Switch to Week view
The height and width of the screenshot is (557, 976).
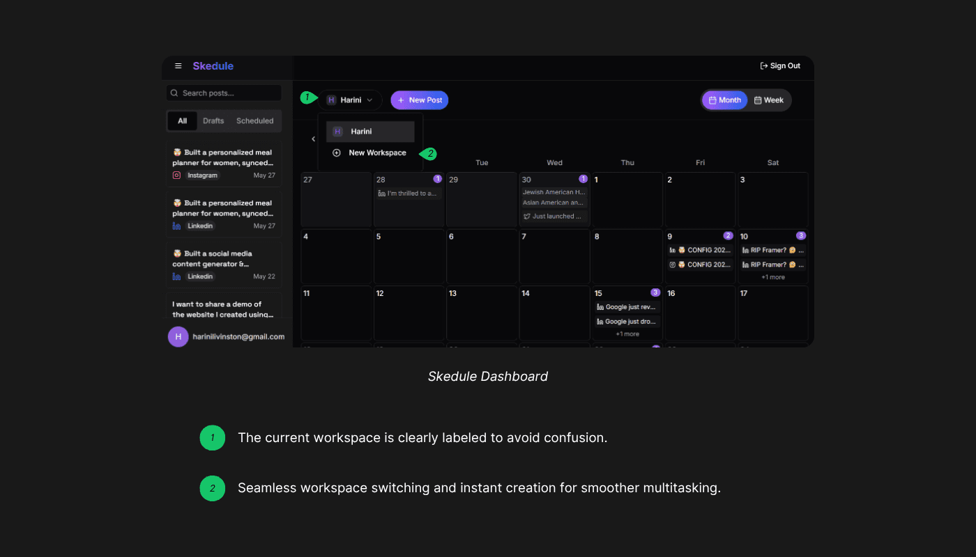[769, 100]
